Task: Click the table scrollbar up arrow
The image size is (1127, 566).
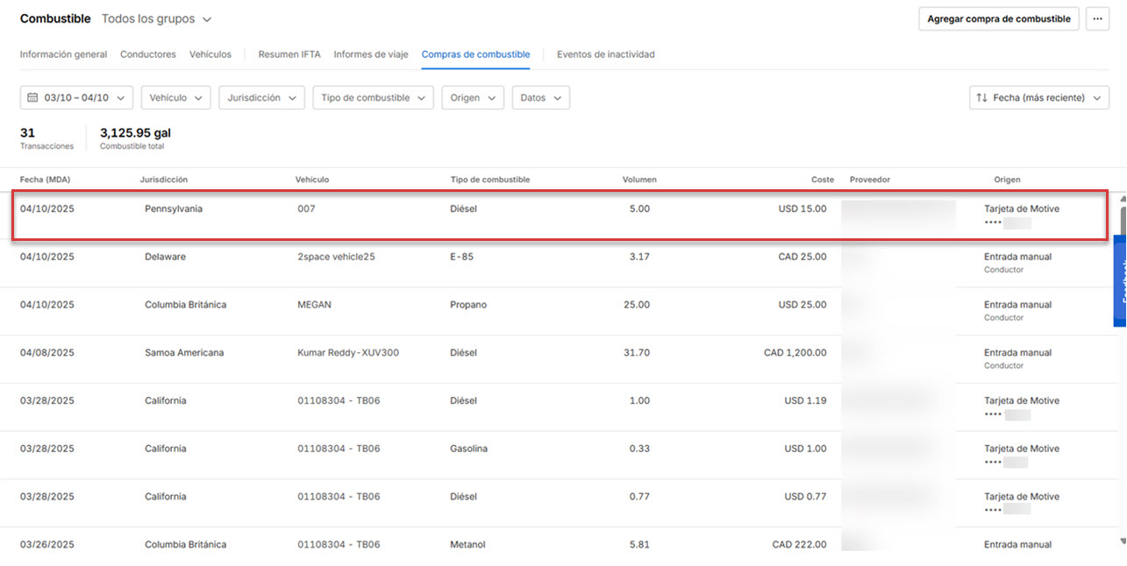Action: click(x=1123, y=201)
